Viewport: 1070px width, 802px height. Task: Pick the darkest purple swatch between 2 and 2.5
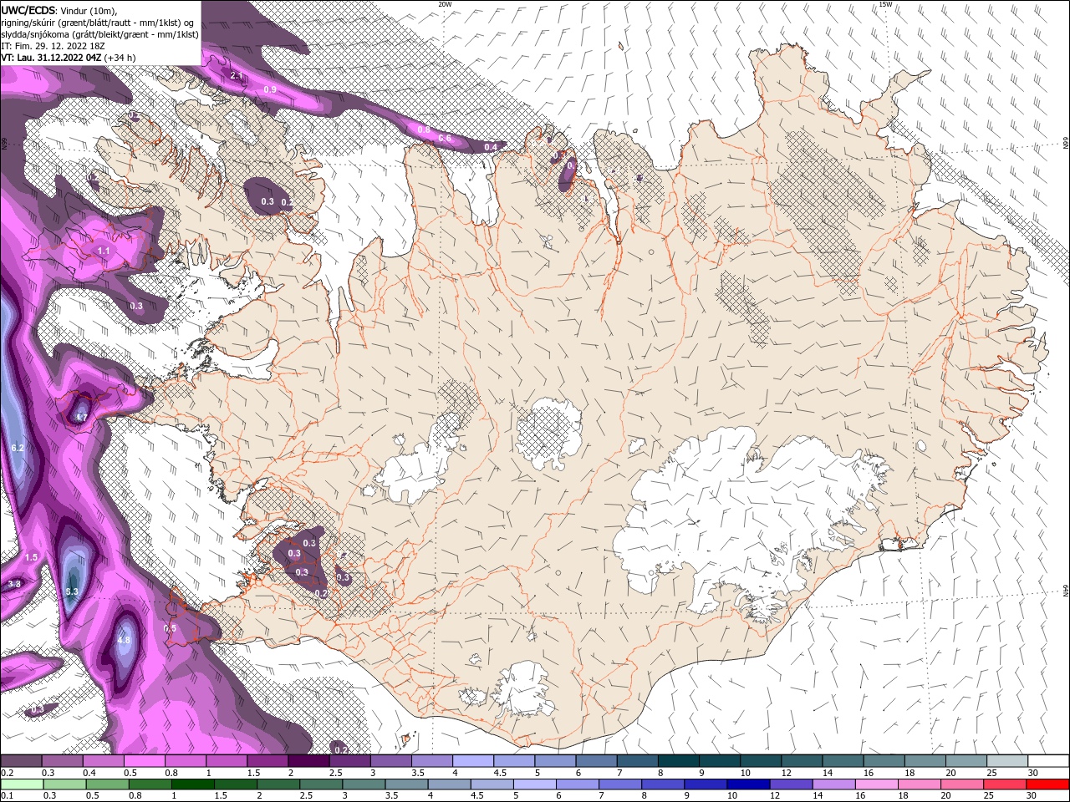(x=308, y=761)
